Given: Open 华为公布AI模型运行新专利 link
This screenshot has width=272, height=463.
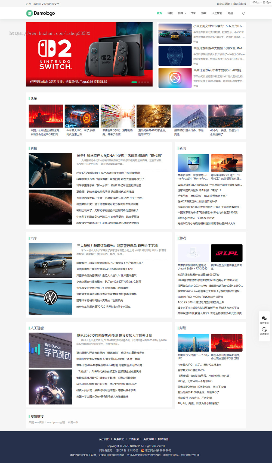Looking at the screenshot, I should (106, 384).
